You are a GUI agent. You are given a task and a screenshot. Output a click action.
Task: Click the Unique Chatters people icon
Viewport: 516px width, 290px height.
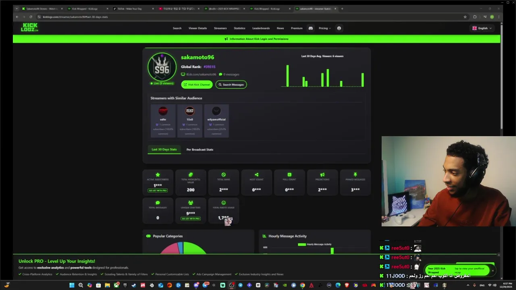tap(191, 203)
